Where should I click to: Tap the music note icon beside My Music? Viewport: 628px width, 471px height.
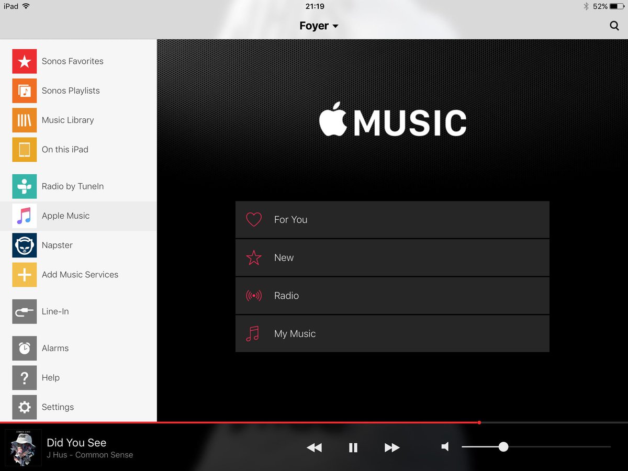click(253, 333)
